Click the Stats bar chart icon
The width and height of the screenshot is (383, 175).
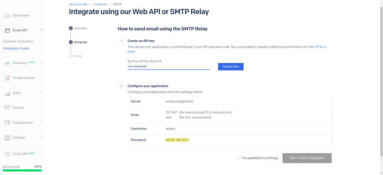[7, 93]
